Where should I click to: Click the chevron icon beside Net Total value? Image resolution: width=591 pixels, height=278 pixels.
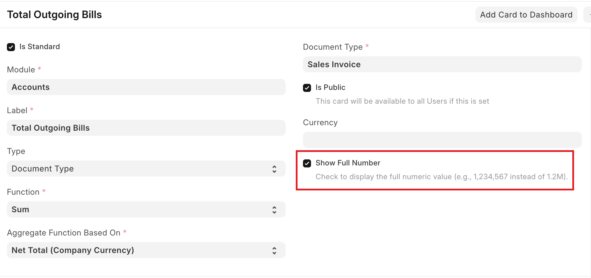pyautogui.click(x=274, y=250)
